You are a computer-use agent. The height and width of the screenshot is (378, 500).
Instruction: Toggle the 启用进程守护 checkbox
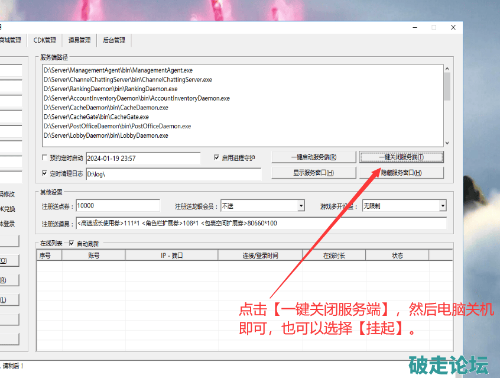pos(217,158)
